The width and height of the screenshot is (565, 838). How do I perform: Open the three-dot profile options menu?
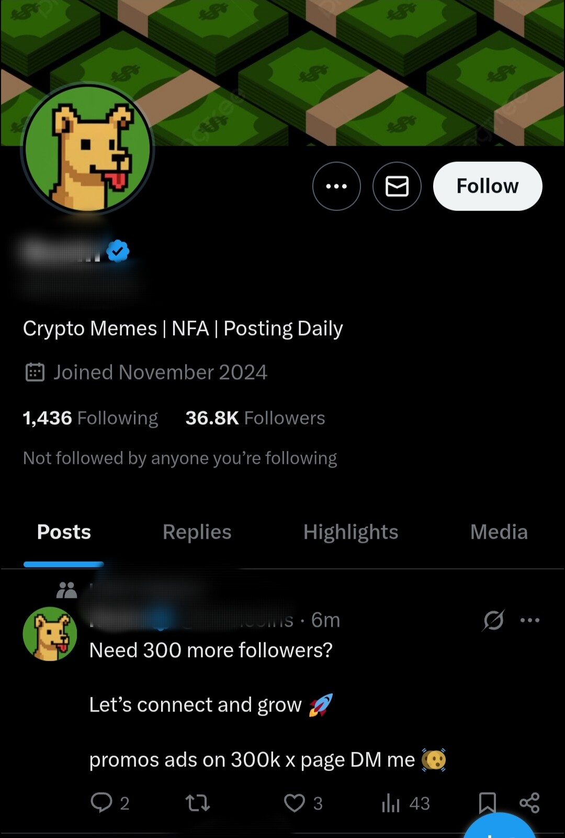336,186
